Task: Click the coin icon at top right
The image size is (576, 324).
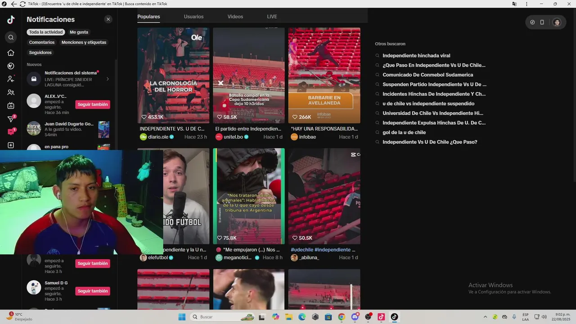Action: click(532, 22)
